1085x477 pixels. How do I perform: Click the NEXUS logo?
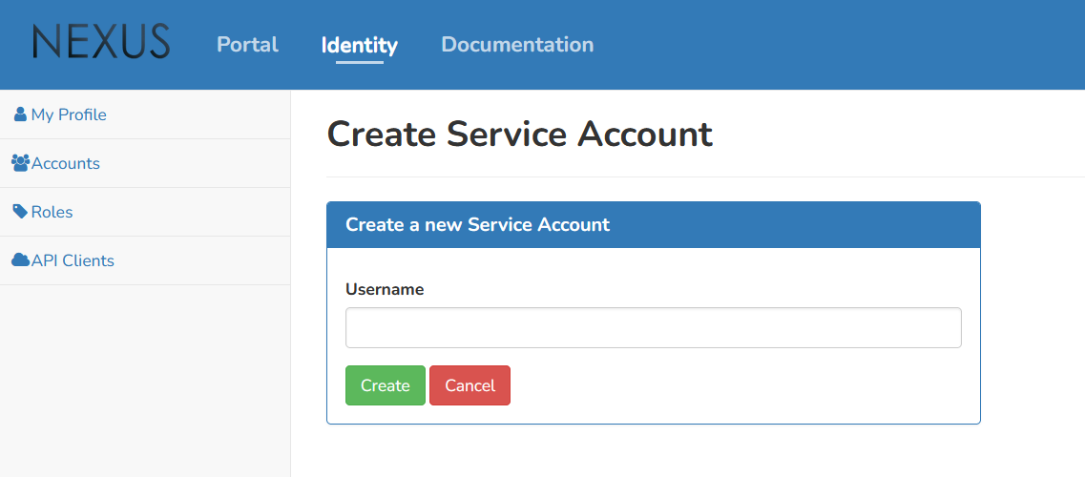[101, 43]
